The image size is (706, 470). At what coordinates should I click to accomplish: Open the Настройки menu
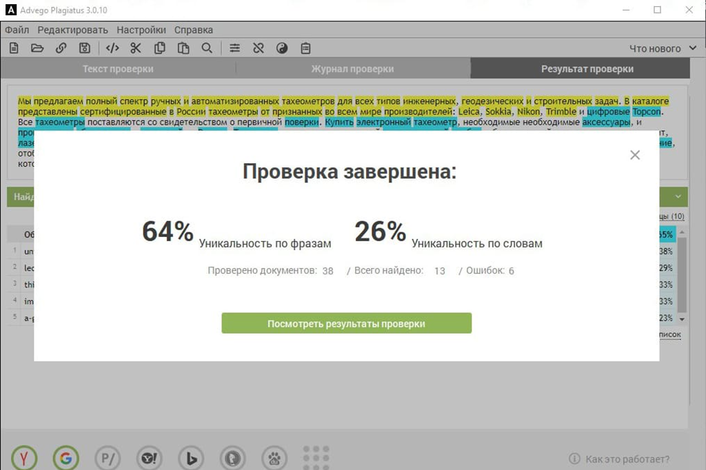coord(141,30)
